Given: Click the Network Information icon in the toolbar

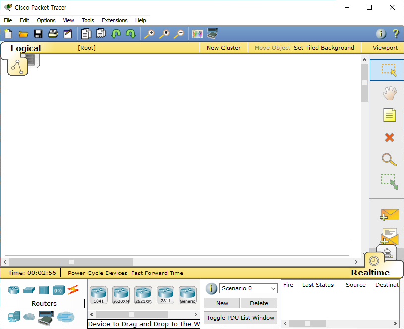Looking at the screenshot, I should 381,34.
